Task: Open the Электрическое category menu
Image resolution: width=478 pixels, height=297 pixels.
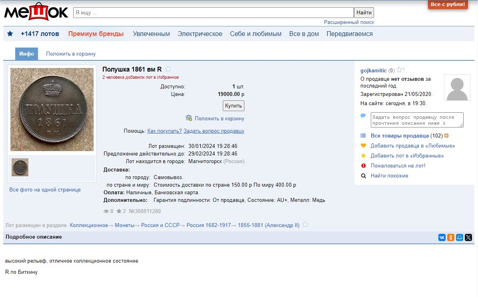Action: tap(200, 34)
